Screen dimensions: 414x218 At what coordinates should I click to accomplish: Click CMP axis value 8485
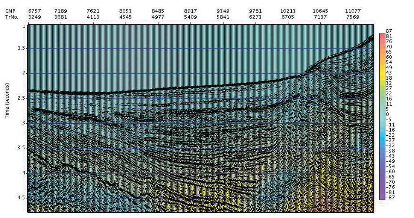click(x=158, y=11)
